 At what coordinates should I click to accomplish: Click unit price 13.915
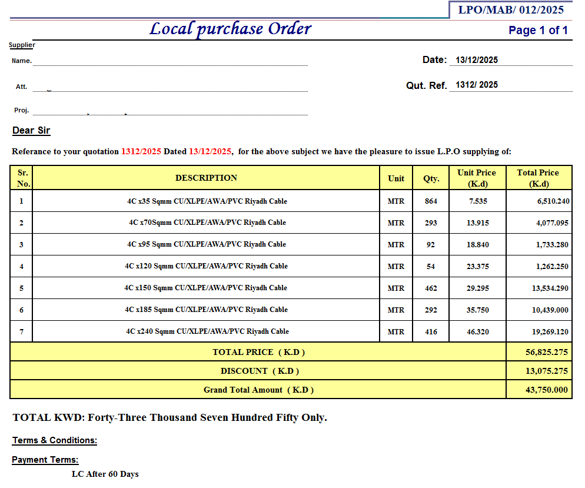478,223
